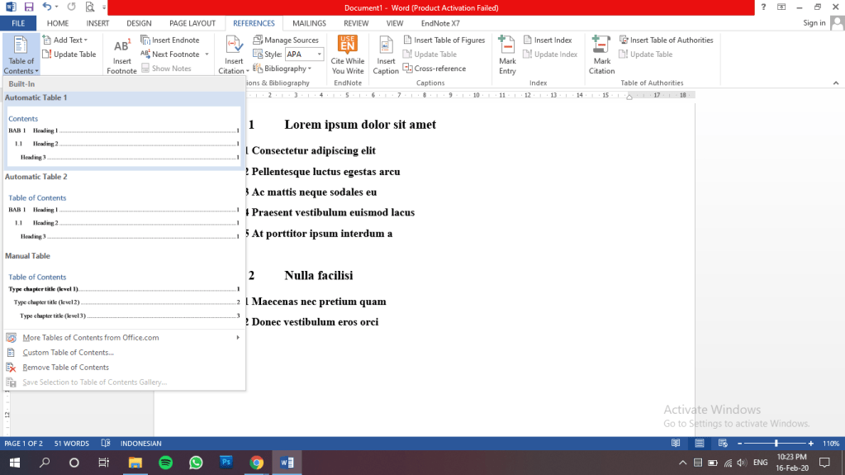
Task: Open the Page Layout ribbon tab
Action: pos(192,23)
